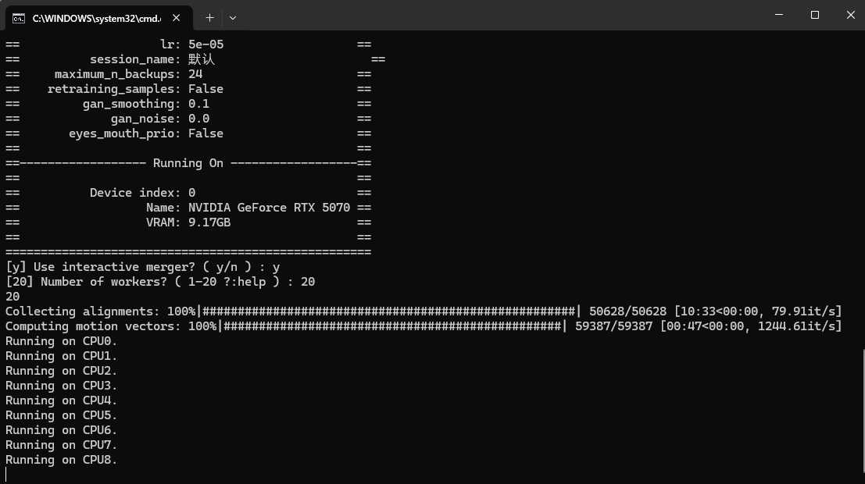Expand the new tab profile dropdown
The width and height of the screenshot is (865, 484).
[x=233, y=17]
